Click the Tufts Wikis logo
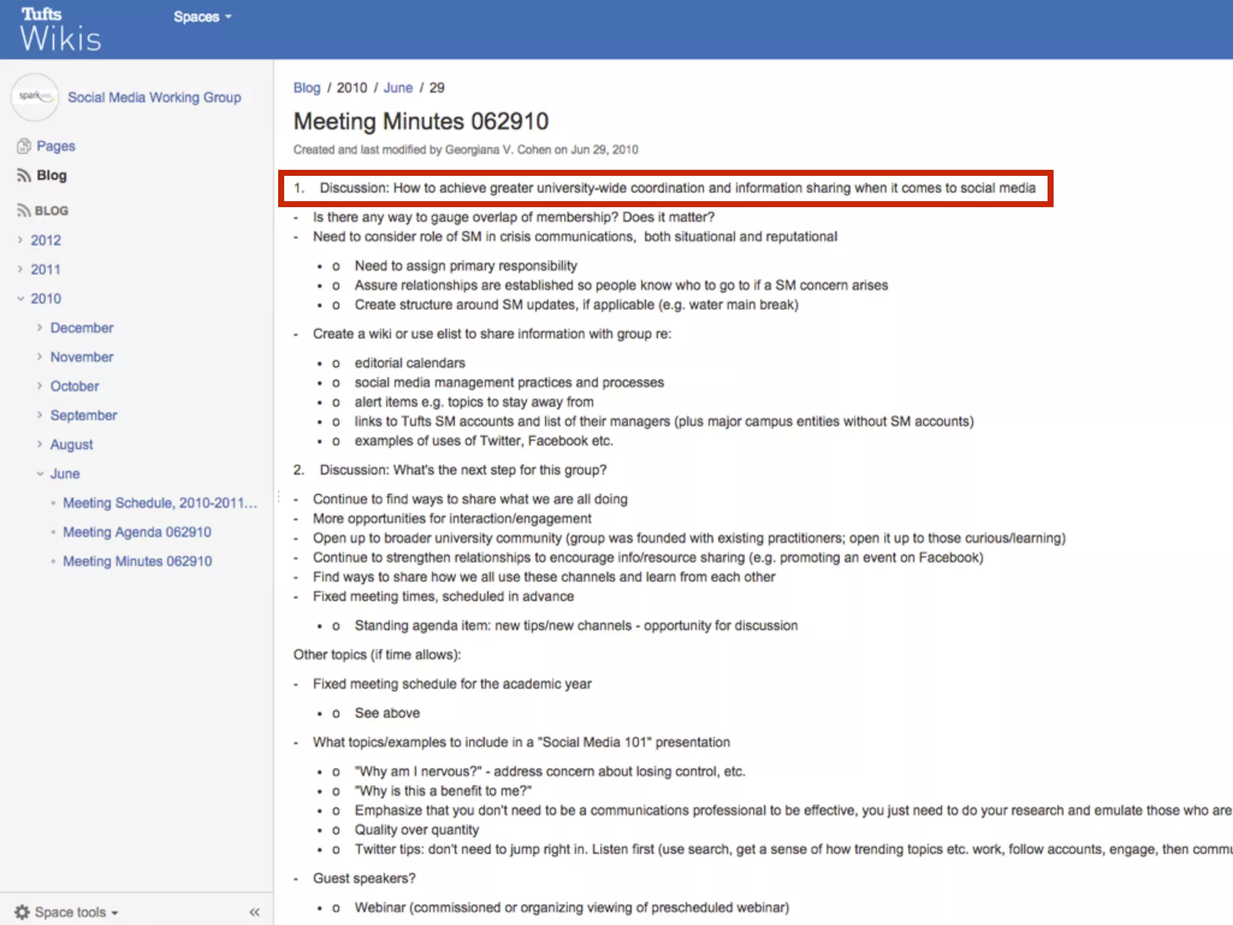 (x=60, y=29)
